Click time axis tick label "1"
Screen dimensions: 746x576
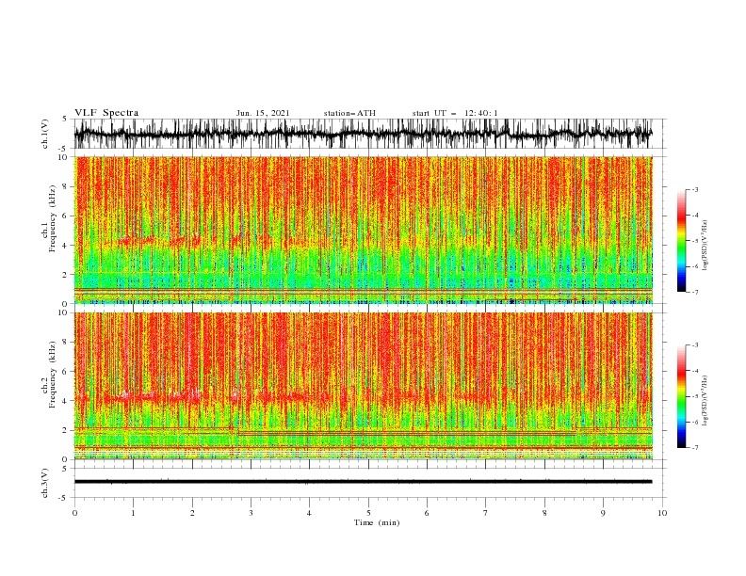pos(133,513)
